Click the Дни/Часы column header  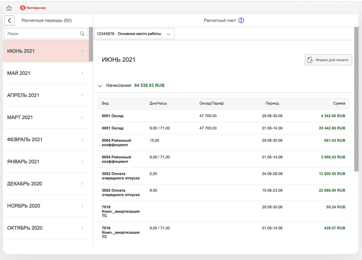[x=158, y=103]
